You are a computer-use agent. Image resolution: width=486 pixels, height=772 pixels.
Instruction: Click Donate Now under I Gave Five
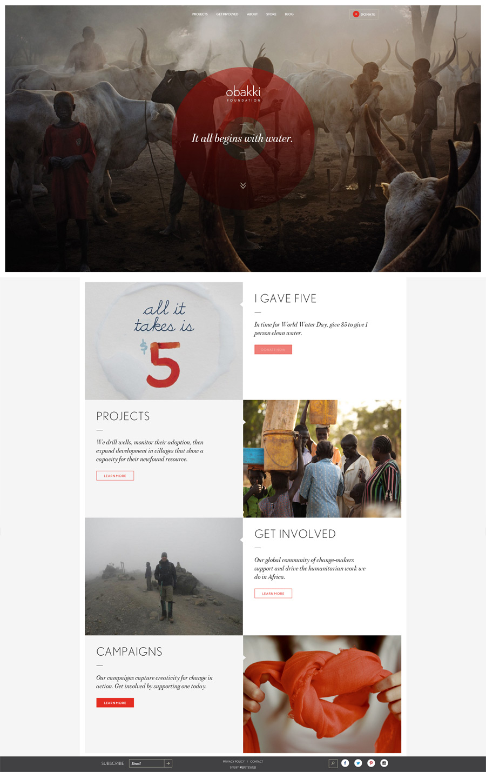273,349
